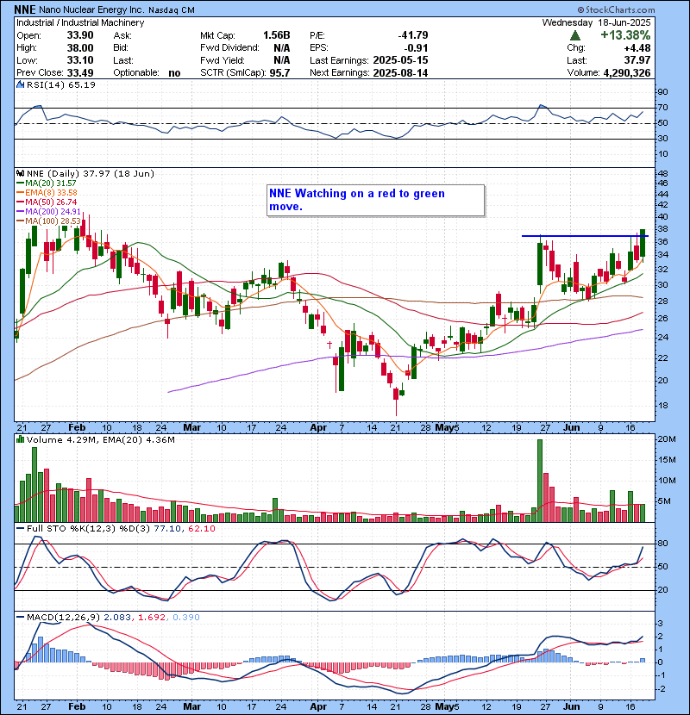The width and height of the screenshot is (690, 715).
Task: Click the Mkt Cap value 1.56B
Action: point(276,35)
